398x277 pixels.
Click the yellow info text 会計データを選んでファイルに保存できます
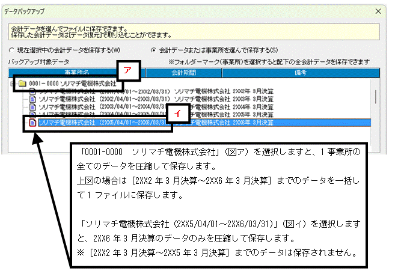click(x=69, y=28)
